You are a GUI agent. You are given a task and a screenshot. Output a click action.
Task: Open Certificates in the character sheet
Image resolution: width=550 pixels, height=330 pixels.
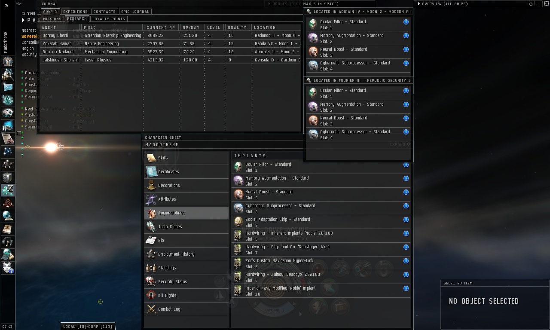click(x=186, y=171)
